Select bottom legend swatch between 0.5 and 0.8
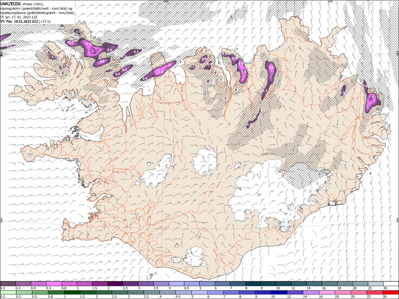The image size is (399, 299). point(40,292)
